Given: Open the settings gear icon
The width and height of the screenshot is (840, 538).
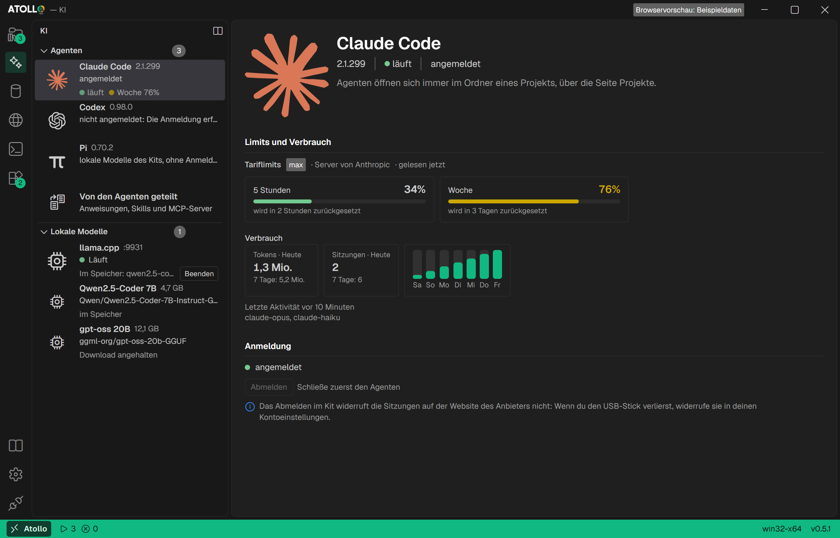Looking at the screenshot, I should tap(16, 474).
